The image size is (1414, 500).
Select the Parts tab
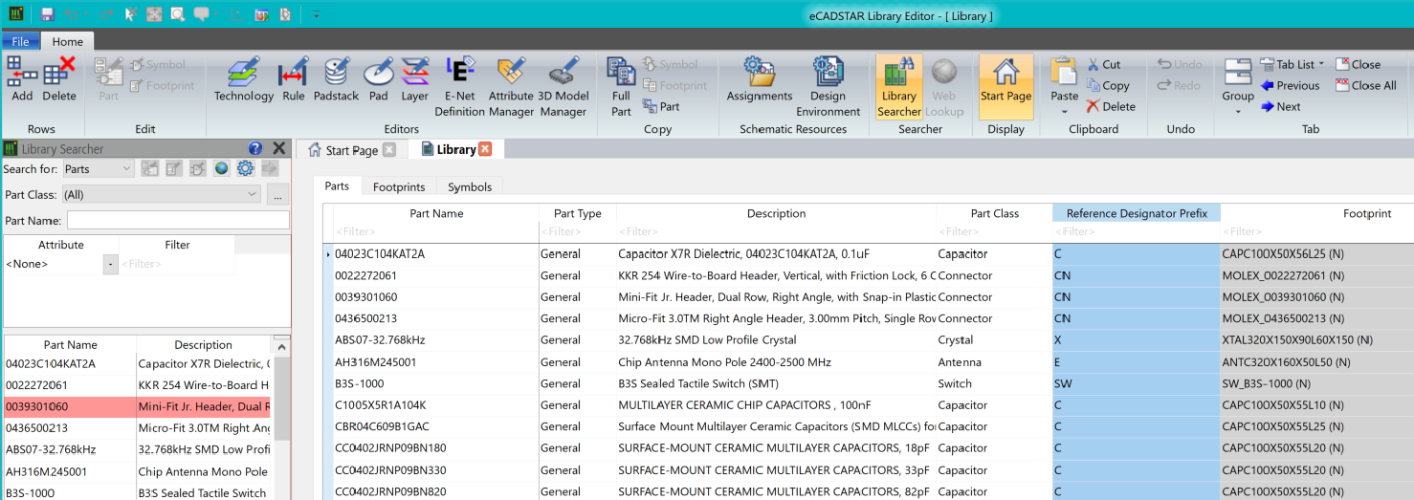point(337,186)
